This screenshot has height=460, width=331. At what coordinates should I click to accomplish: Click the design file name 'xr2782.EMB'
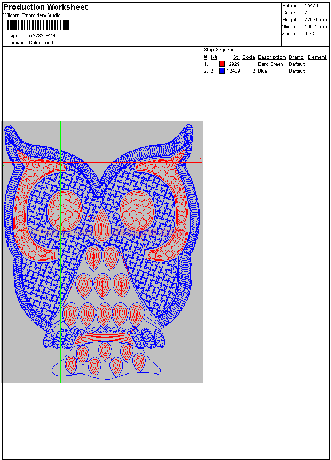coord(42,36)
